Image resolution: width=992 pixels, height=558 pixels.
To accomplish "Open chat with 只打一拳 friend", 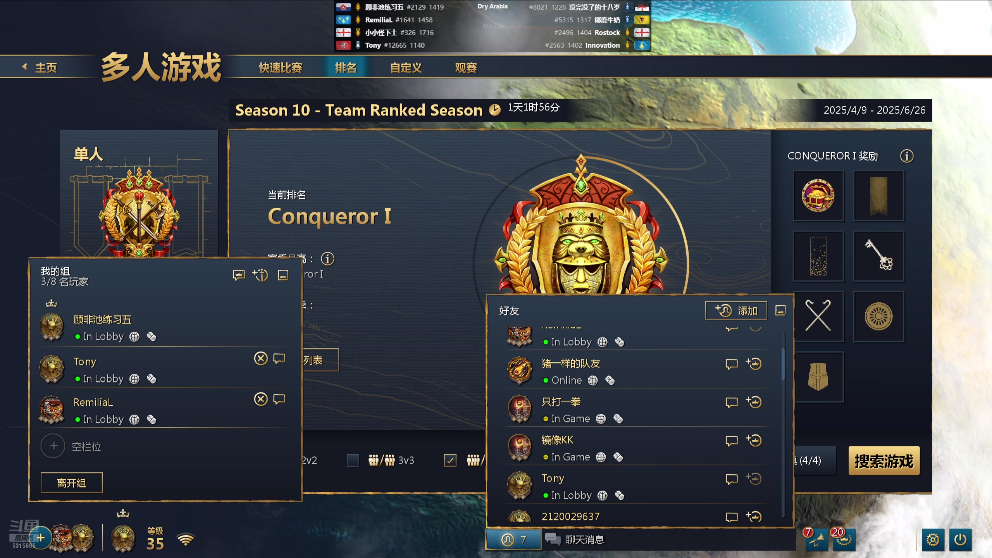I will coord(731,403).
